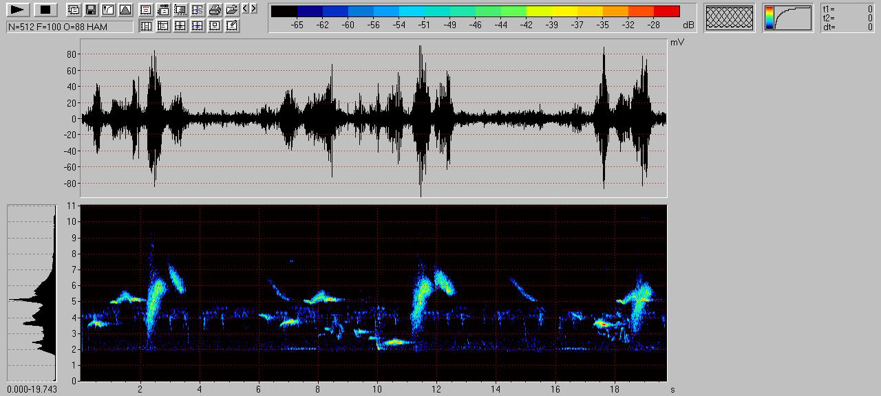Click the pencil edit icon in second row
The image size is (881, 396).
(x=232, y=26)
